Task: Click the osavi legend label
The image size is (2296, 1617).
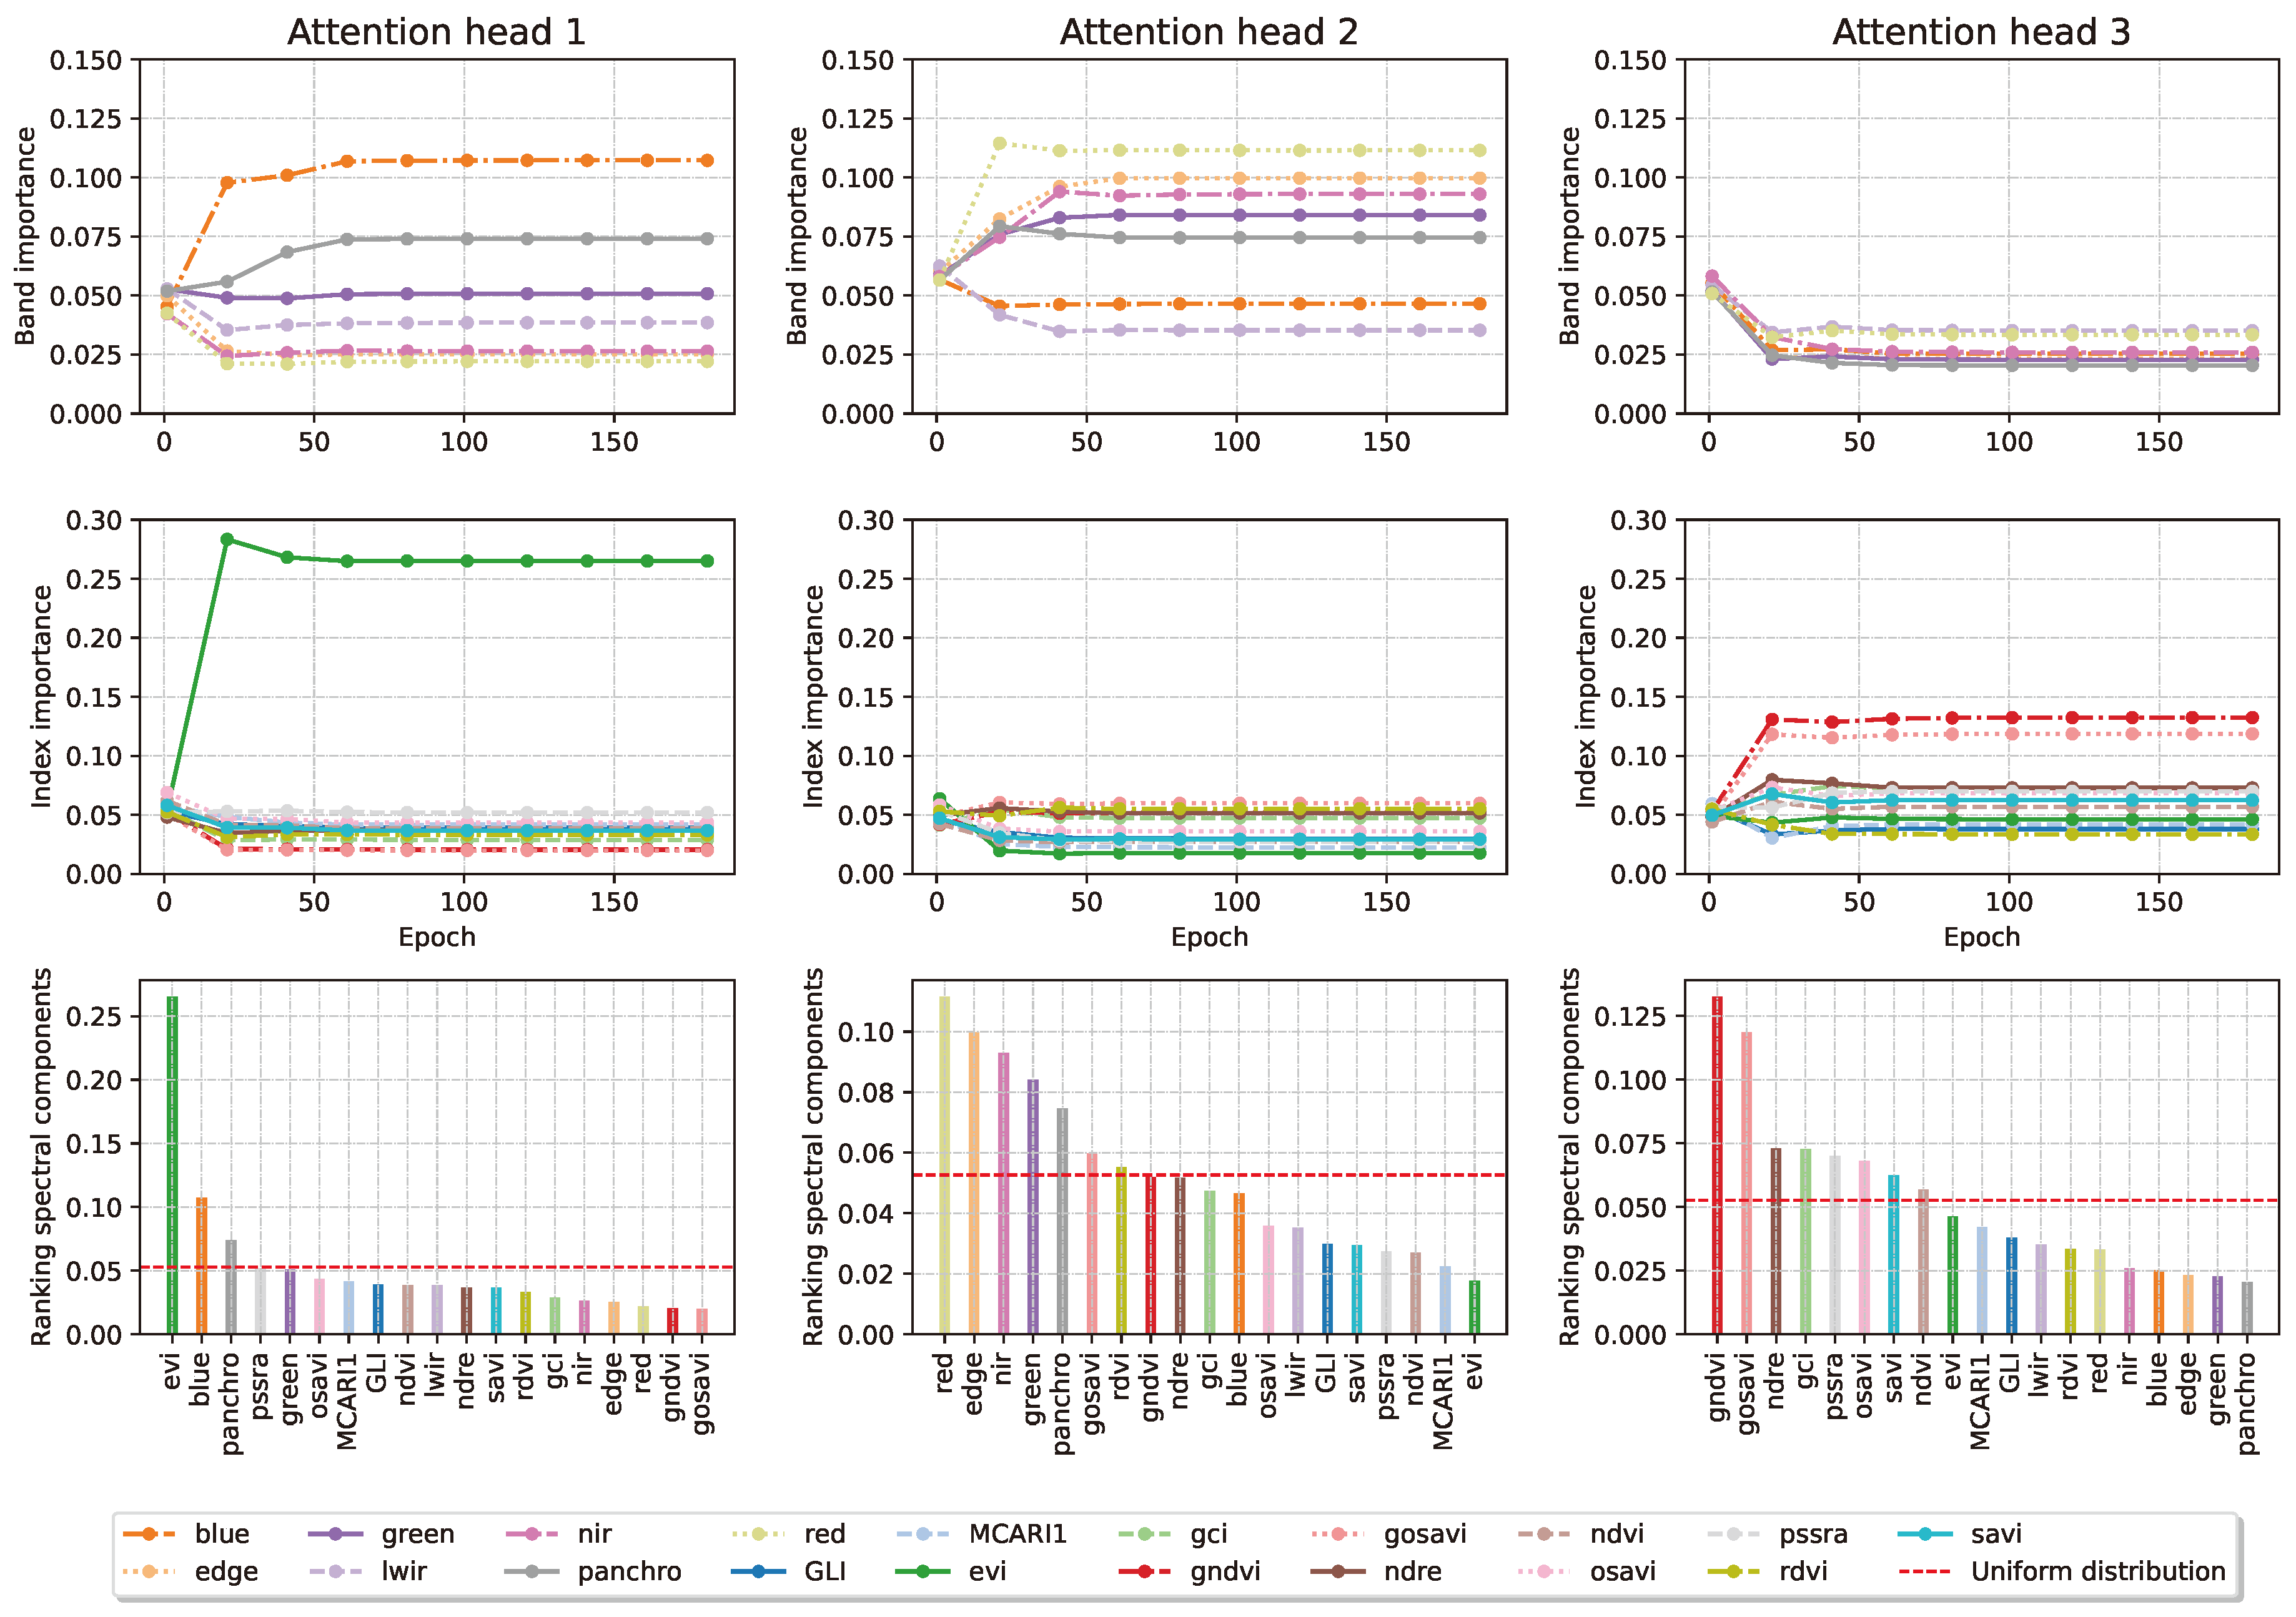Action: [1622, 1572]
